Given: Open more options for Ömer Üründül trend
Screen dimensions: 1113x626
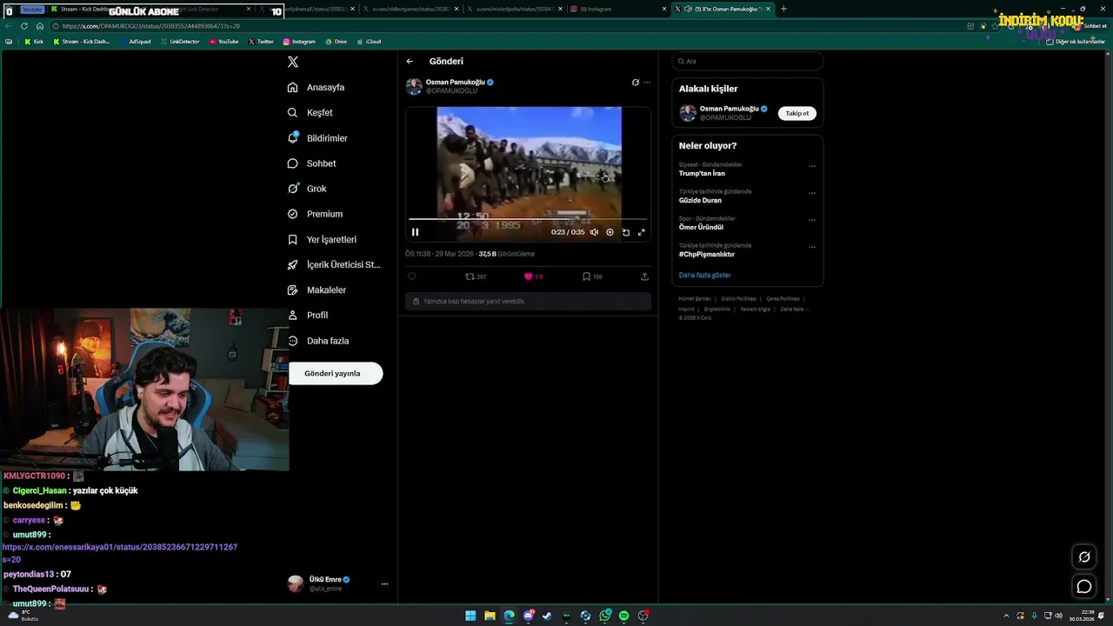Looking at the screenshot, I should [x=812, y=220].
